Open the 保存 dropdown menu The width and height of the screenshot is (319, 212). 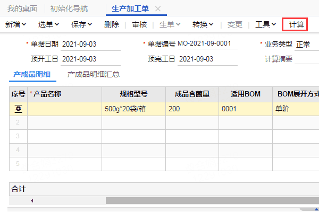[82, 24]
